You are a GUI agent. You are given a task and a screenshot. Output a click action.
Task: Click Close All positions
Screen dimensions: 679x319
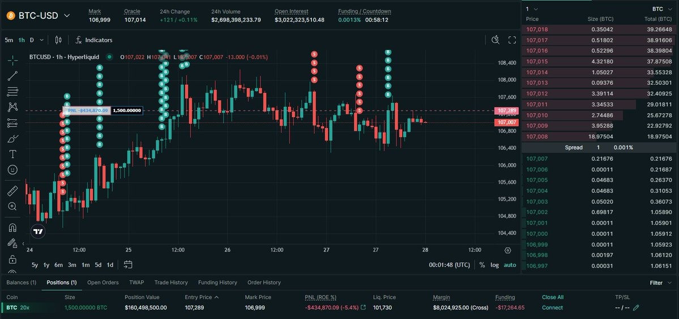click(x=553, y=297)
